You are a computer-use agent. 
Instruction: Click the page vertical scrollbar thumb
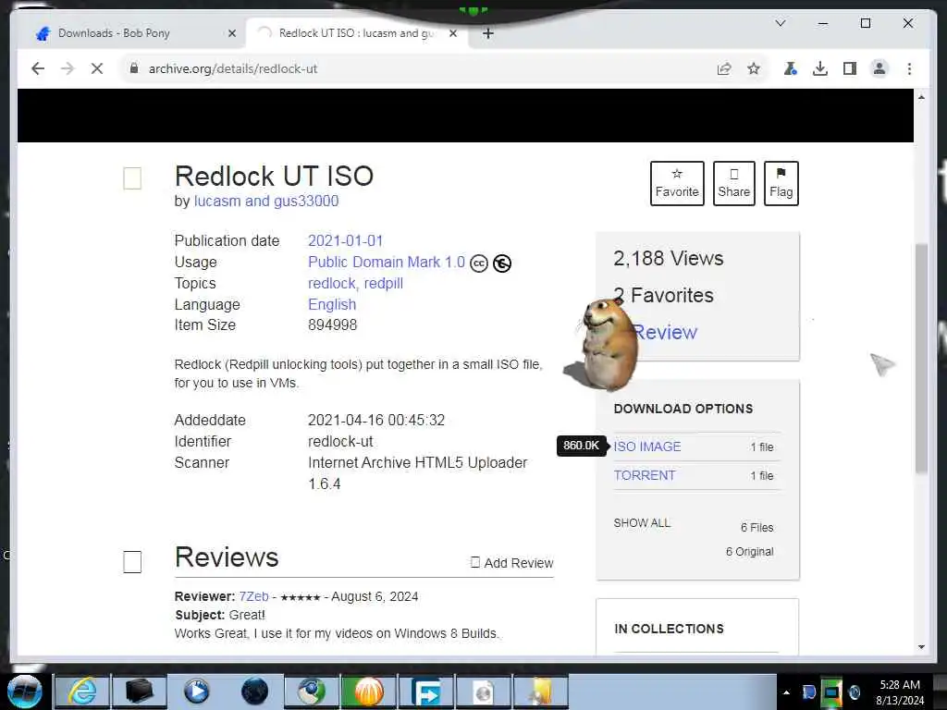point(921,358)
